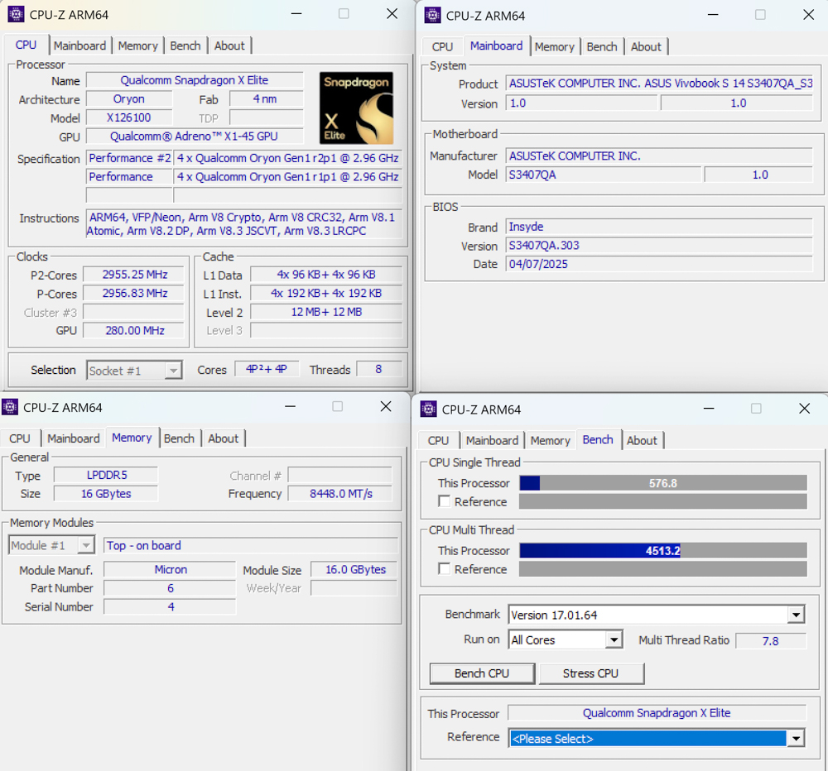828x771 pixels.
Task: Click the Stress CPU button
Action: coord(591,673)
